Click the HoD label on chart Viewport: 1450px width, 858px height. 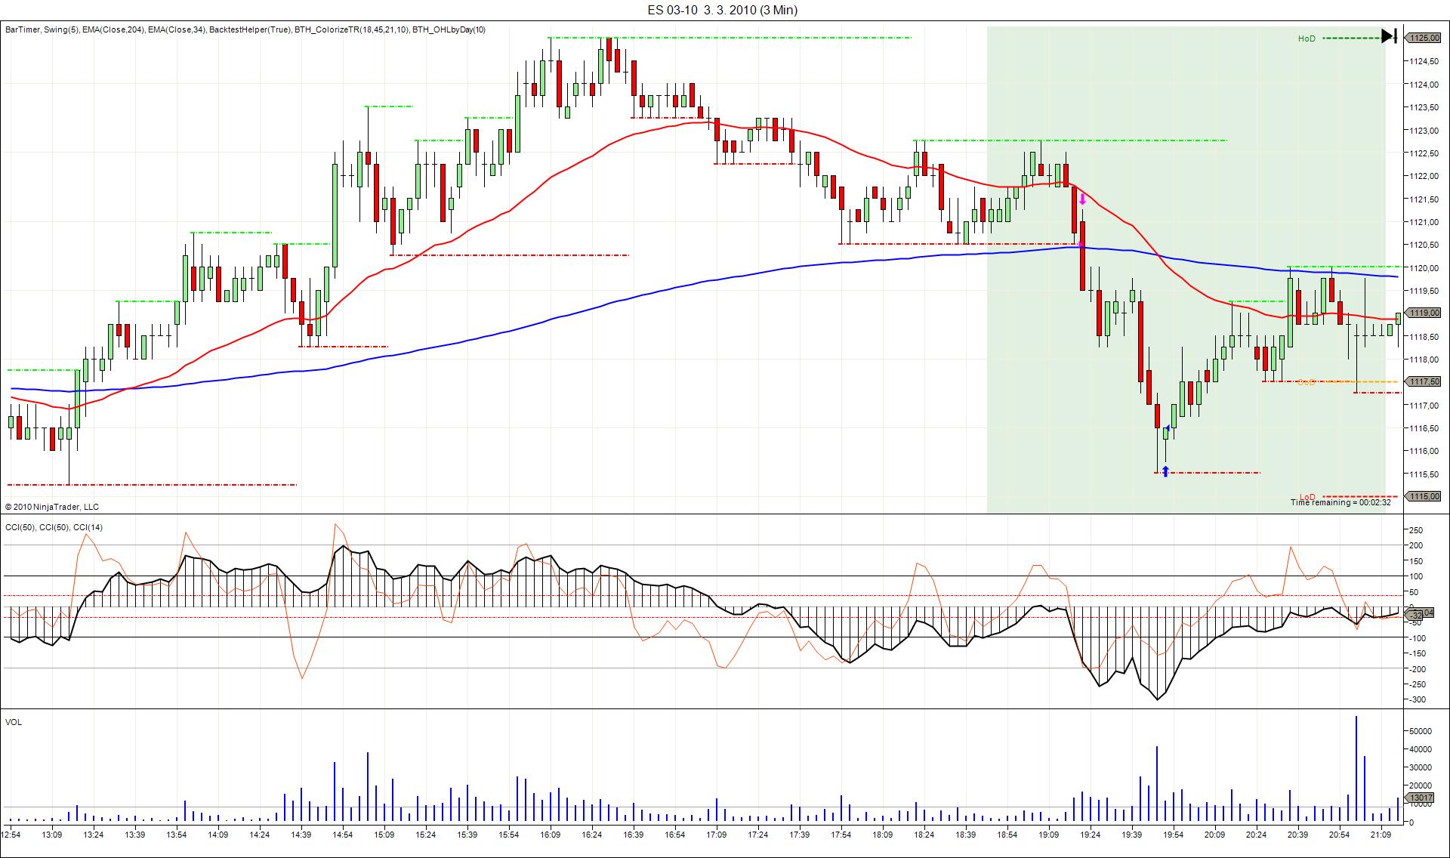[x=1307, y=39]
